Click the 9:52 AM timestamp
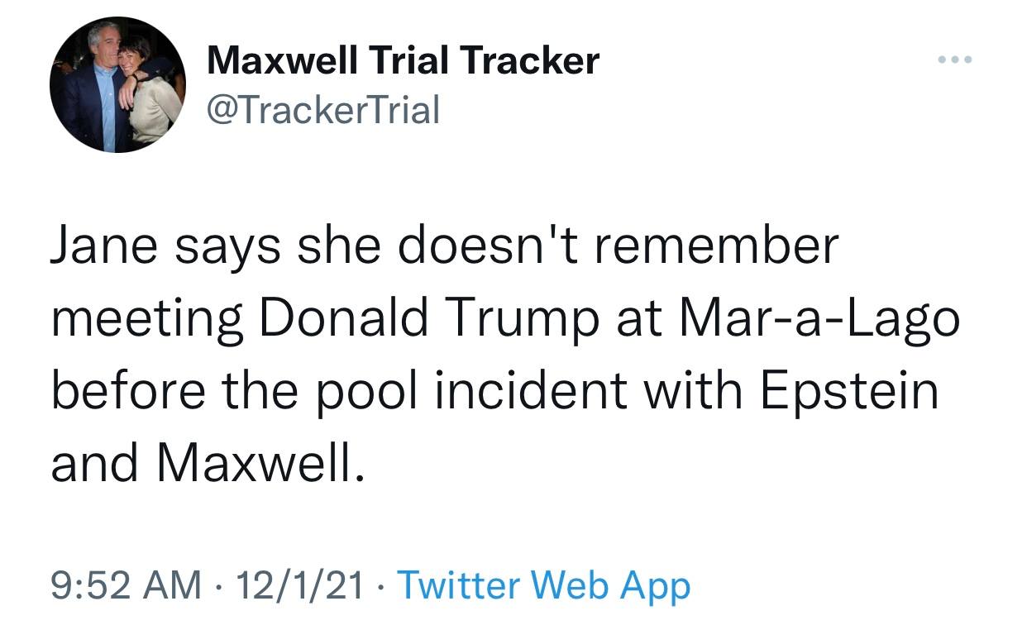 pyautogui.click(x=126, y=585)
